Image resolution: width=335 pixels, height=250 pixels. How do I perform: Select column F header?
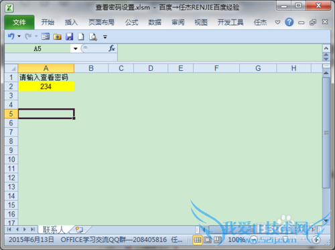pyautogui.click(x=216, y=68)
